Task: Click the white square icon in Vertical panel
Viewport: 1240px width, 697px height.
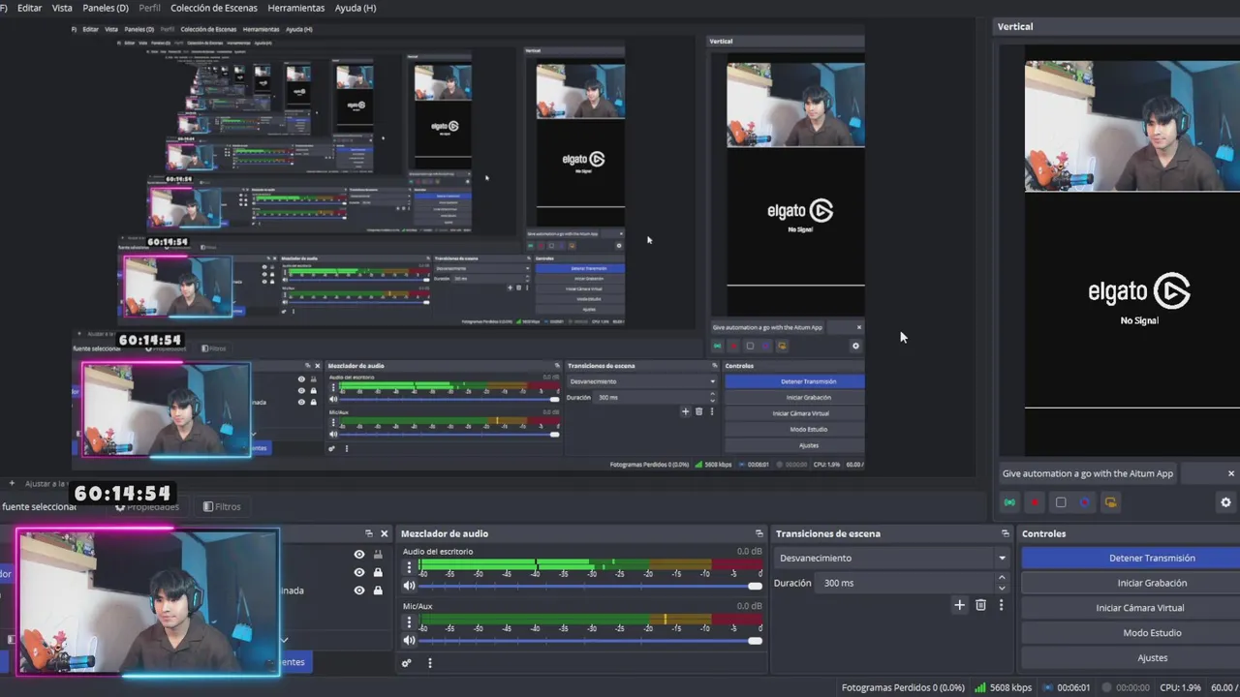Action: pyautogui.click(x=1061, y=502)
